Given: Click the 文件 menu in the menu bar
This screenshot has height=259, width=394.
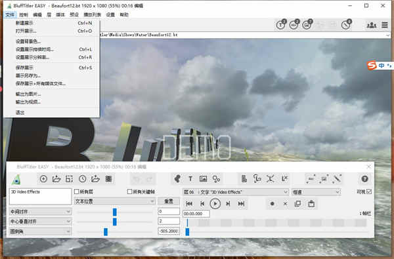Looking at the screenshot, I should click(10, 14).
